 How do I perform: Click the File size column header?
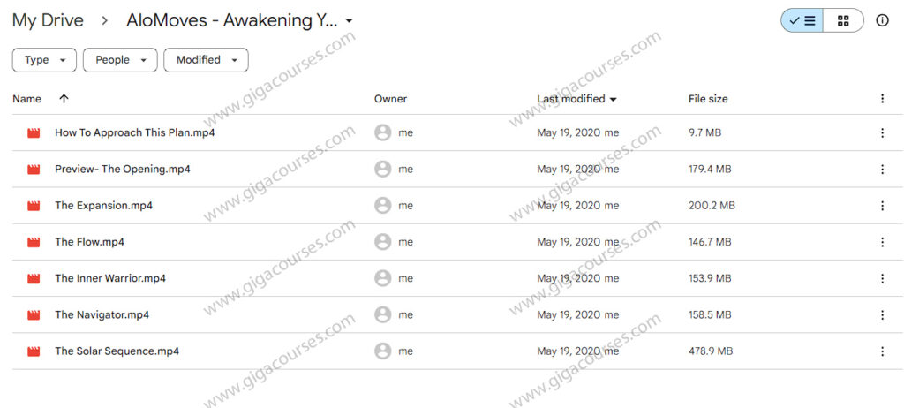click(708, 99)
